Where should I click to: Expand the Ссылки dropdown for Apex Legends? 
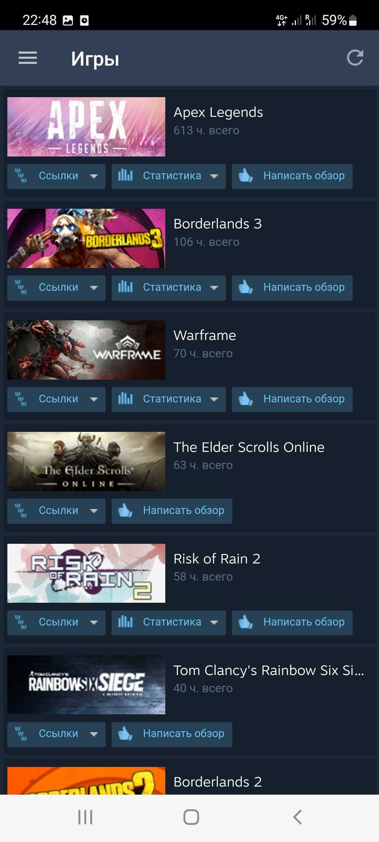click(x=56, y=176)
